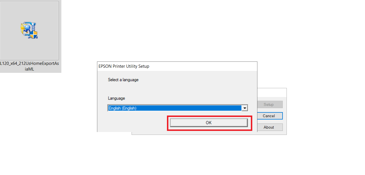Click blank gray space left of OK button
365x175 pixels.
(134, 123)
